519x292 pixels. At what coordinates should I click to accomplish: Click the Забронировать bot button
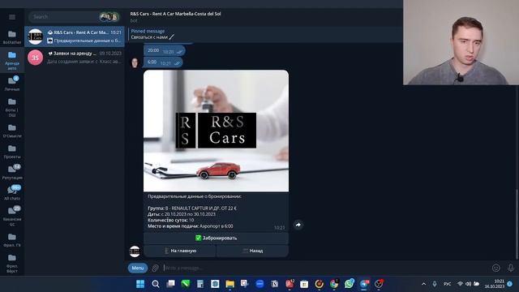[216, 238]
